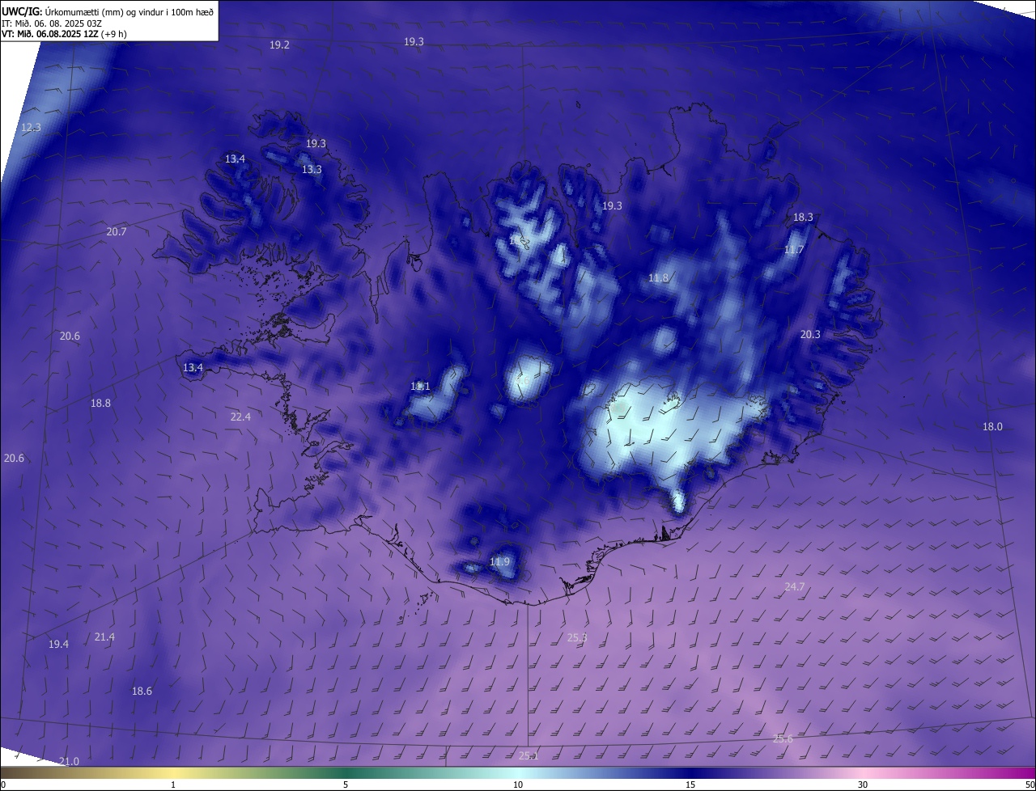This screenshot has width=1036, height=791.
Task: Click the 11.7 value label
Action: [x=794, y=251]
